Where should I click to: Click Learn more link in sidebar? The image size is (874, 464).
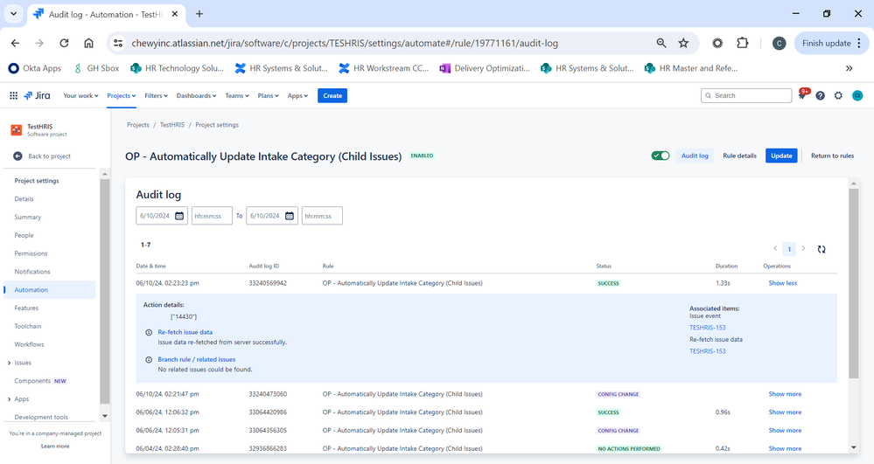click(55, 447)
